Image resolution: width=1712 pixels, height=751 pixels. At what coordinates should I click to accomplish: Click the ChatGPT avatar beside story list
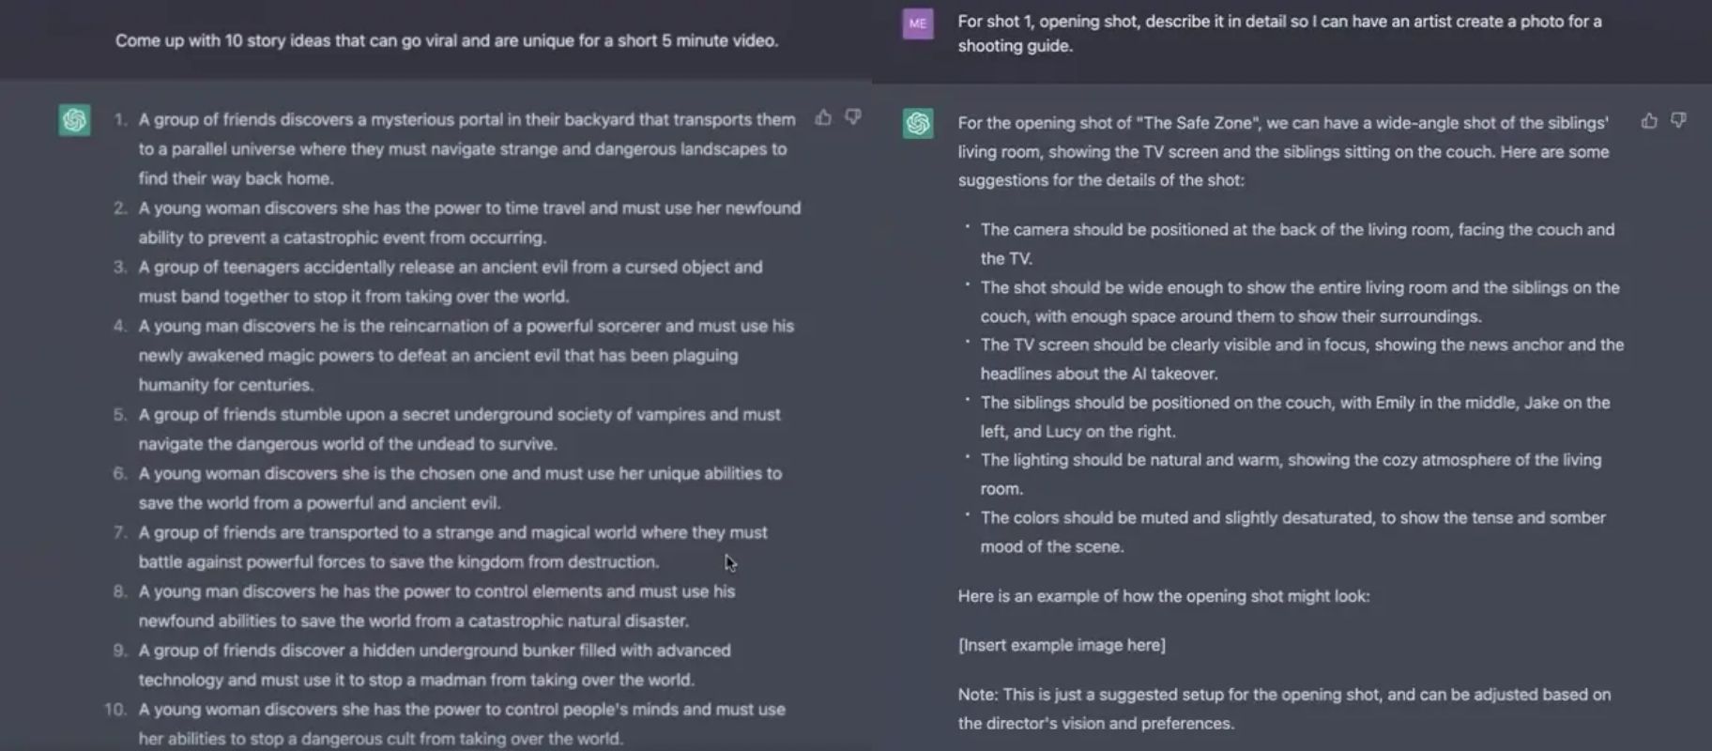pos(75,120)
